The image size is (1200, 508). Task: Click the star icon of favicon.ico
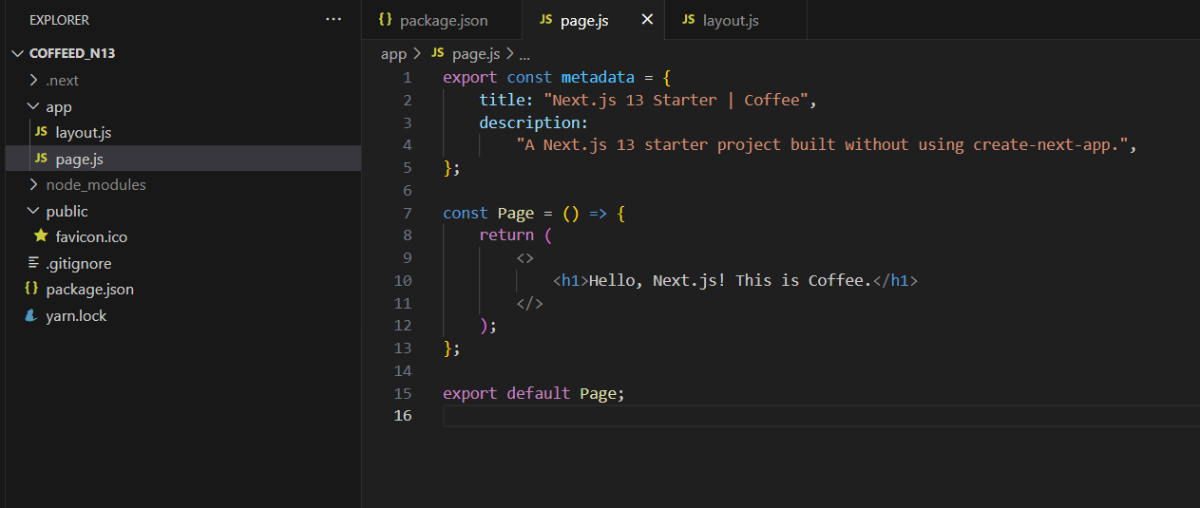[x=40, y=236]
